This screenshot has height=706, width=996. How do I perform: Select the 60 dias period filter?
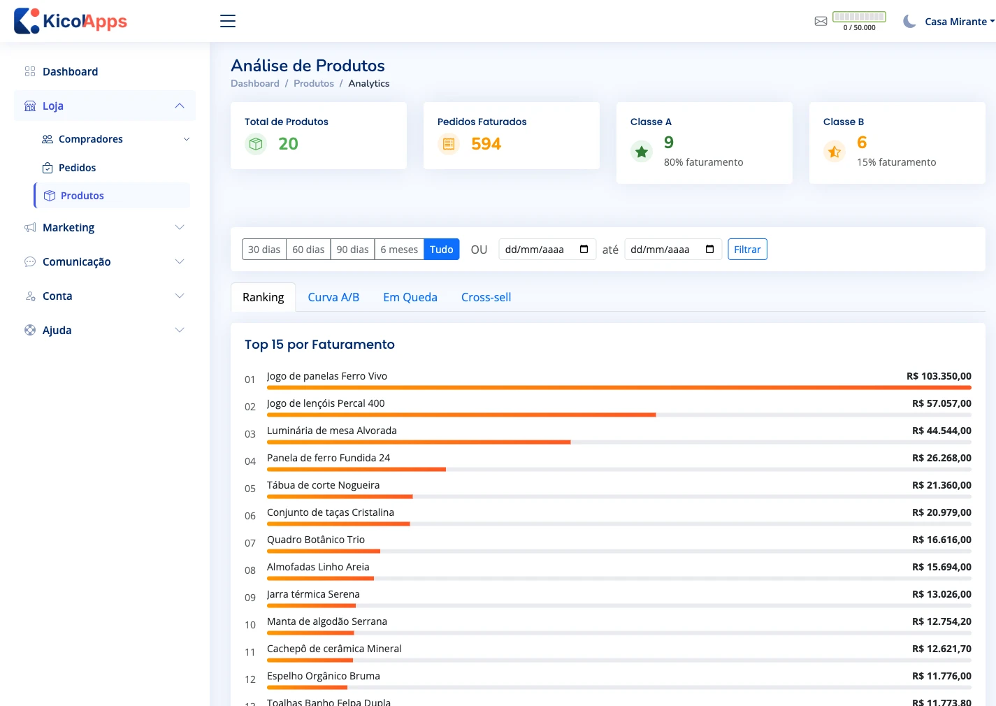click(x=308, y=250)
